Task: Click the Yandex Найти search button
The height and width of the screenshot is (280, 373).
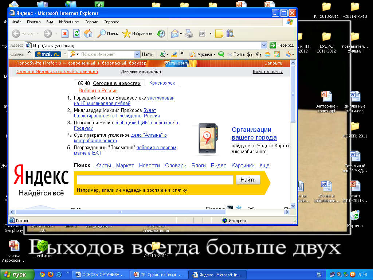Action: point(248,180)
